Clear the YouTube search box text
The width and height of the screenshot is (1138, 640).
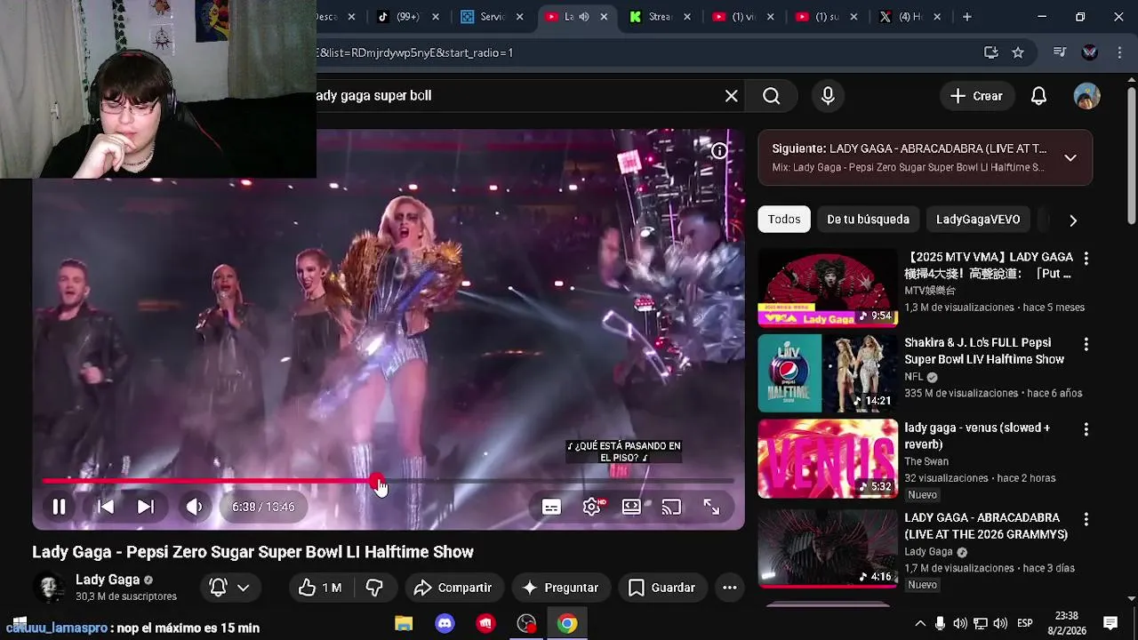pyautogui.click(x=731, y=96)
